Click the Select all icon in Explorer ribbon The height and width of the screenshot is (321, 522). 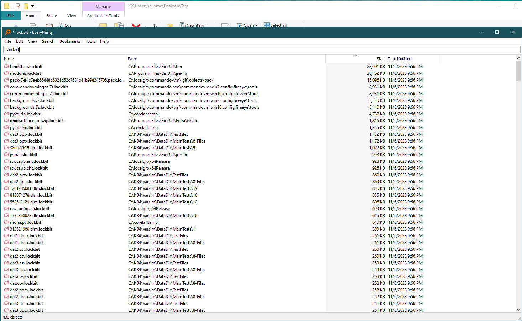coord(267,25)
